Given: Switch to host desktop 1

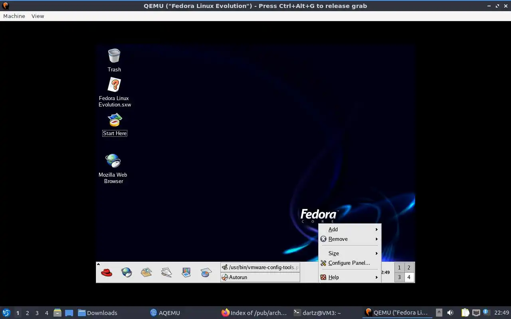Looking at the screenshot, I should 18,313.
